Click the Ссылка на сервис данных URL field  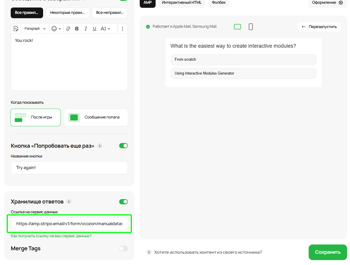pos(69,224)
